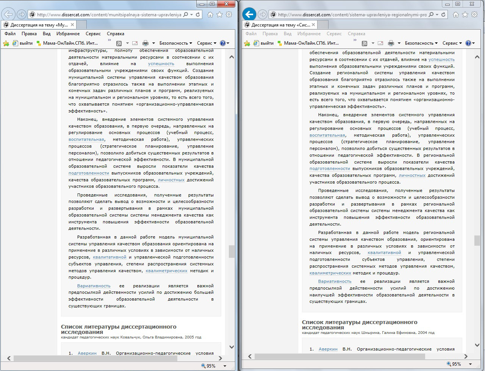This screenshot has width=485, height=371.
Task: Open address autocomplete arrow in left window
Action: [192, 15]
